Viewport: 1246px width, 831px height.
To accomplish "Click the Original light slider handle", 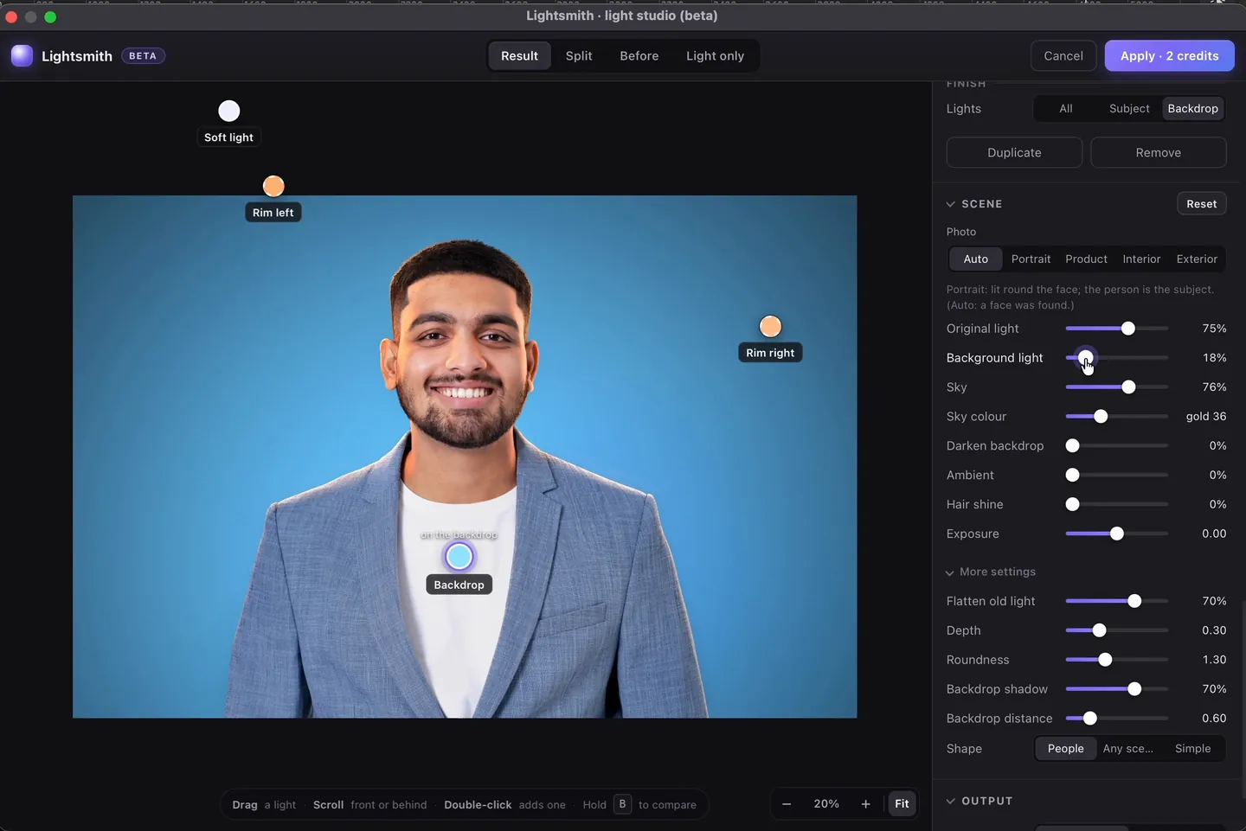I will point(1127,329).
